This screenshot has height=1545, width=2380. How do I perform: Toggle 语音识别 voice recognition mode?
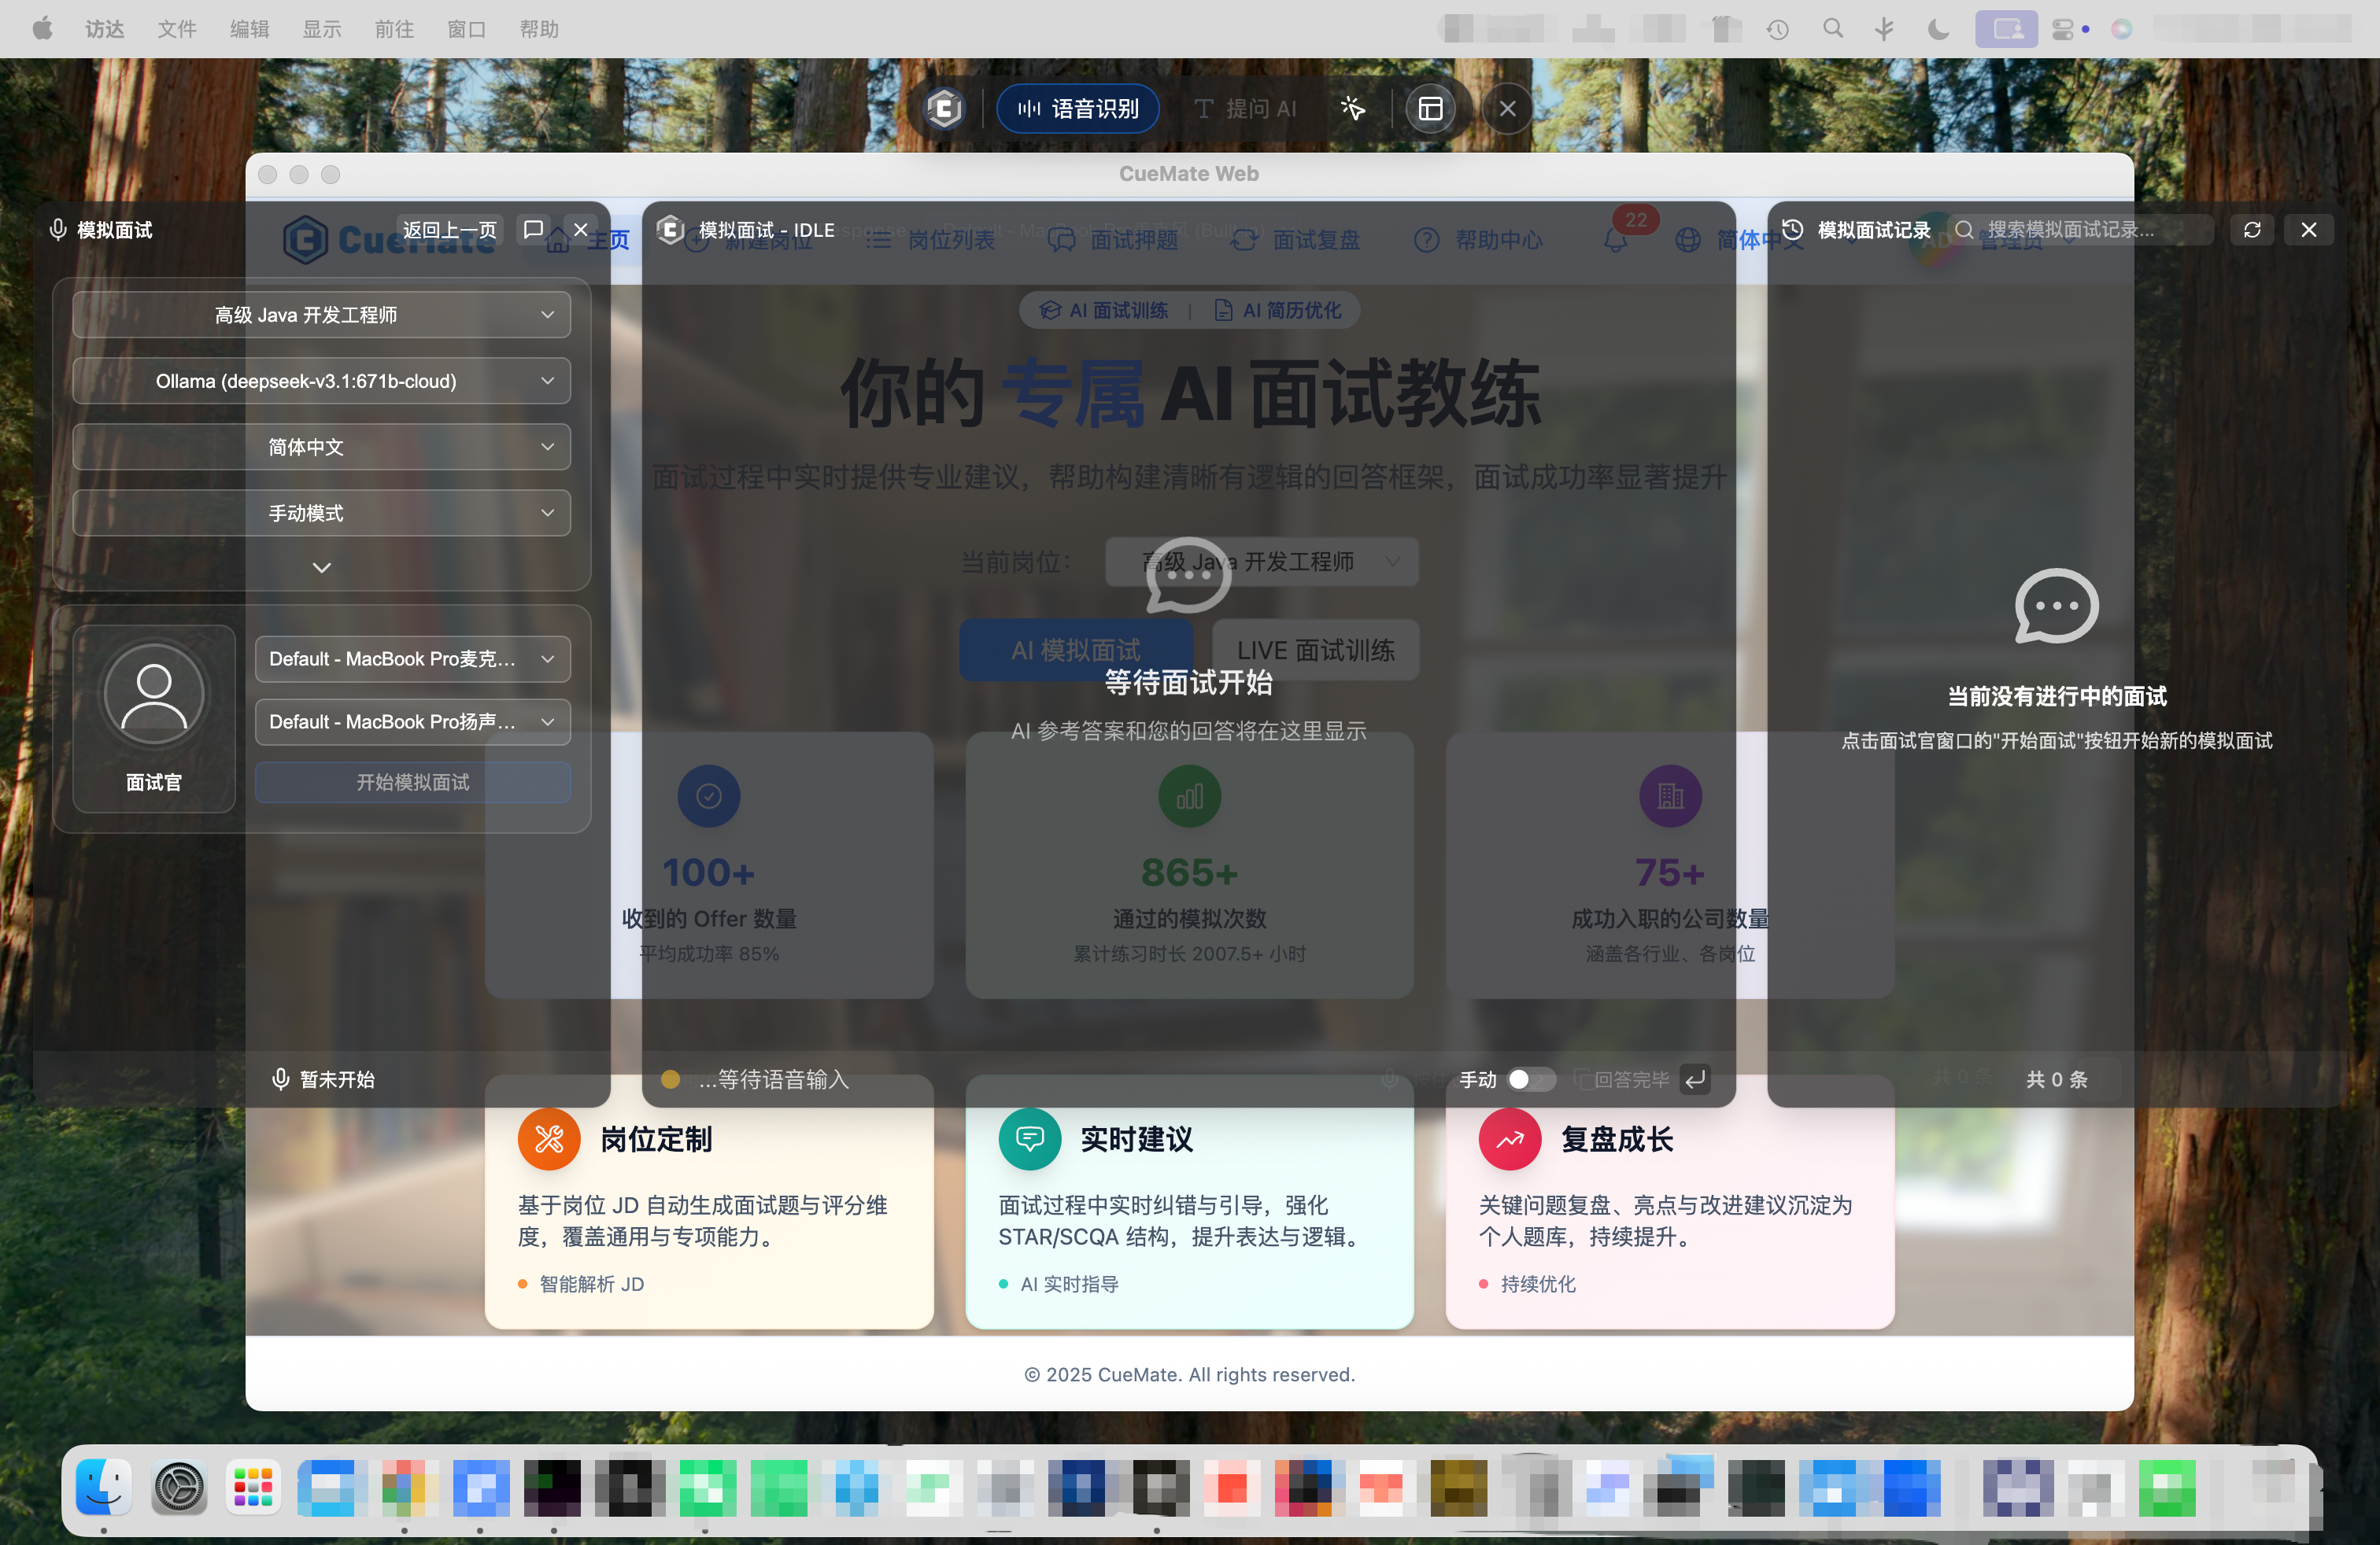click(x=1077, y=108)
